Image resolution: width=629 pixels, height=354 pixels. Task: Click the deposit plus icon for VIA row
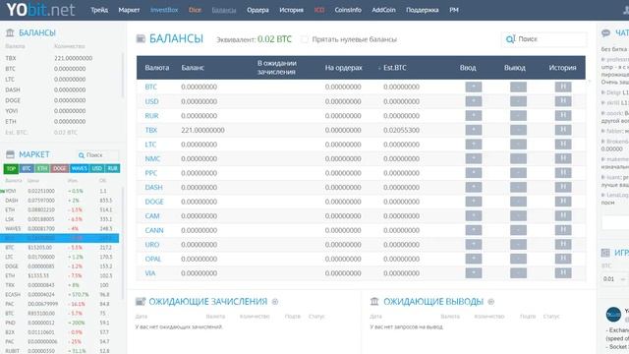point(474,273)
